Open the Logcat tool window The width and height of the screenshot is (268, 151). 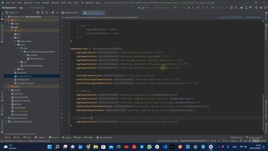tap(66, 138)
